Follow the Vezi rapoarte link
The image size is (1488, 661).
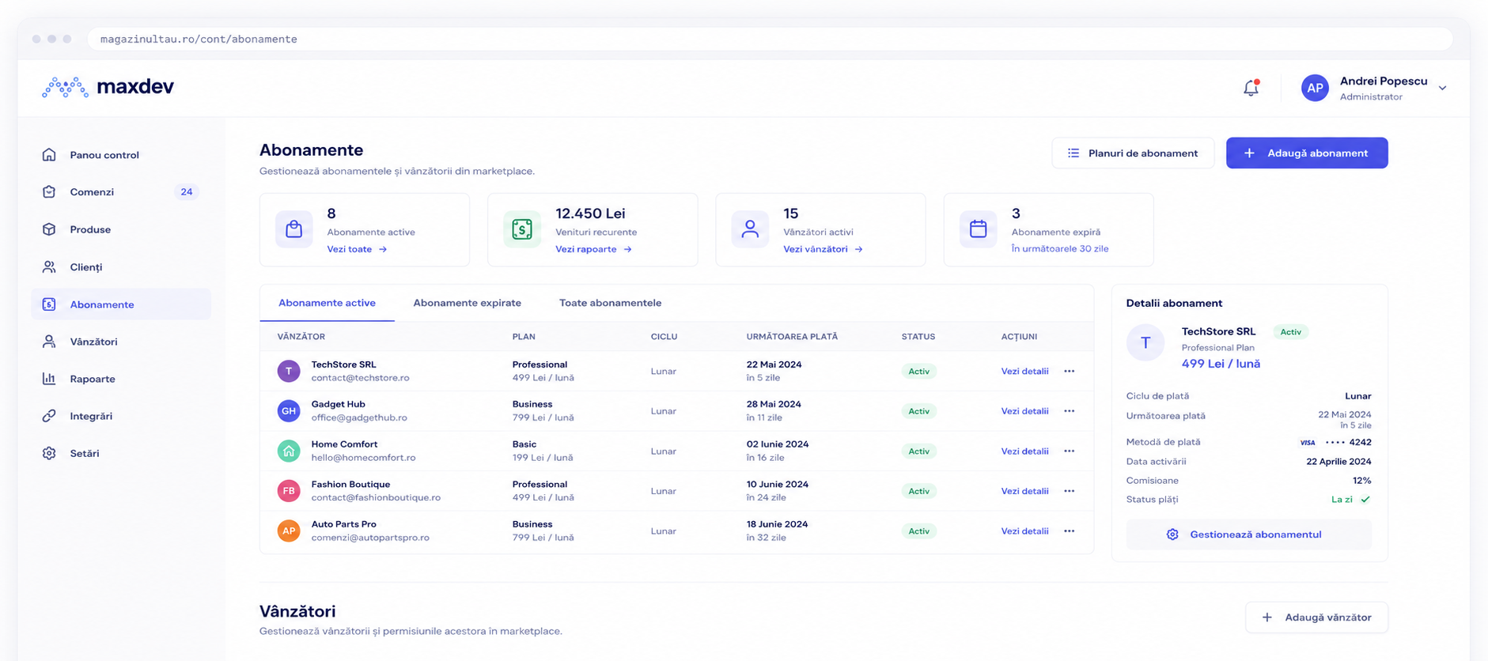pos(593,249)
